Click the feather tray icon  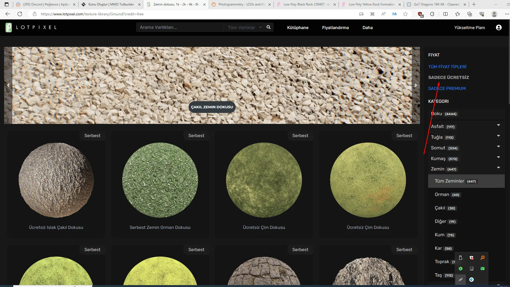pos(461,280)
